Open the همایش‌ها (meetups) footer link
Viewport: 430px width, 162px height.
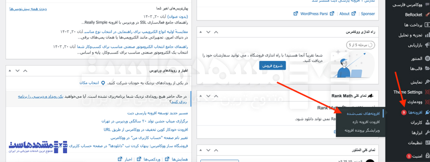(x=179, y=159)
